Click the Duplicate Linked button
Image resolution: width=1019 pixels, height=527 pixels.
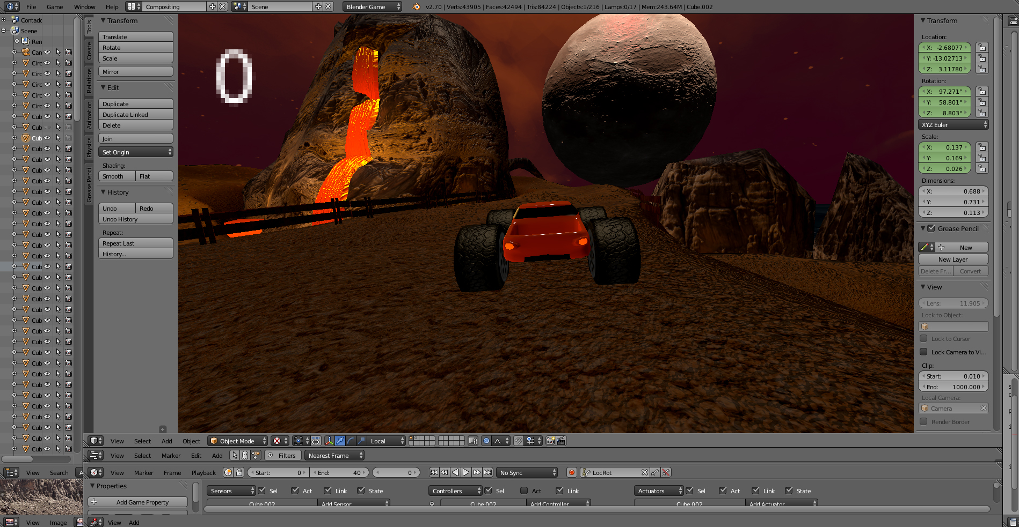(135, 115)
